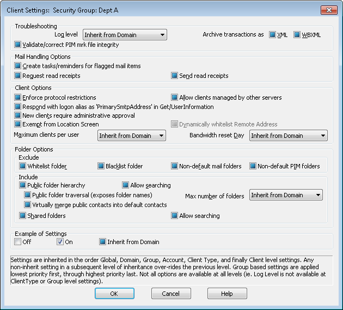The image size is (343, 310).
Task: Enable Validate/correct PIM mrk file integrity
Action: 18,45
